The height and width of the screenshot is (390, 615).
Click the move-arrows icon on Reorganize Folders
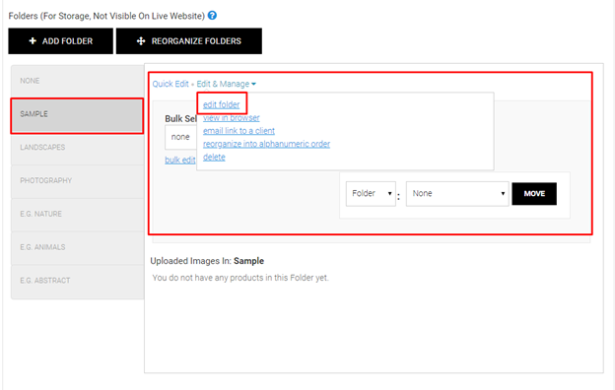[141, 41]
